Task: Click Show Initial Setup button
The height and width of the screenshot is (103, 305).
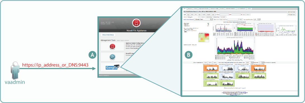Action: pyautogui.click(x=108, y=35)
